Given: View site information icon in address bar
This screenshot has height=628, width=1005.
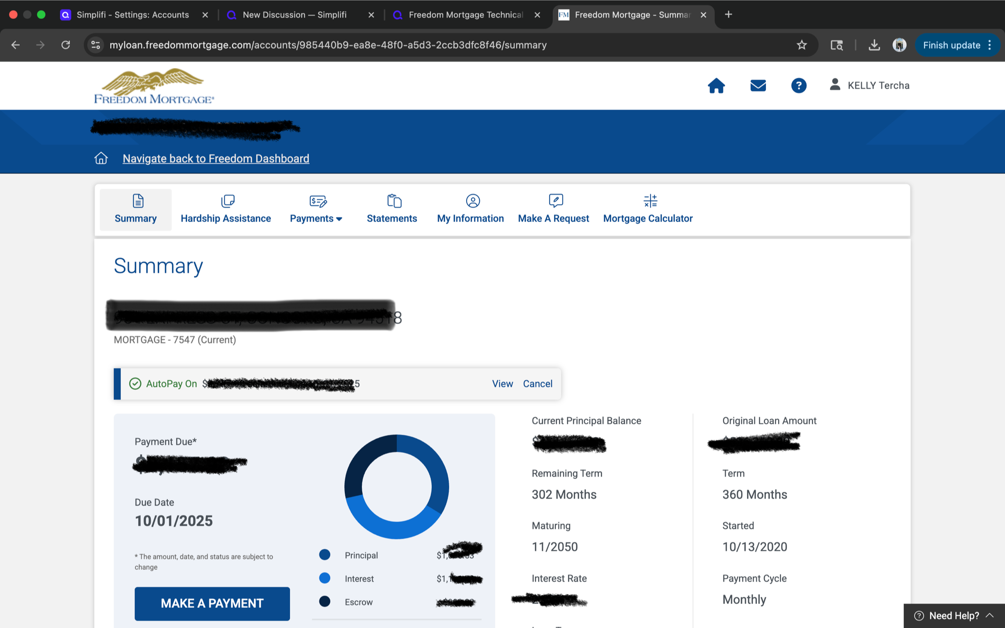Looking at the screenshot, I should click(96, 45).
